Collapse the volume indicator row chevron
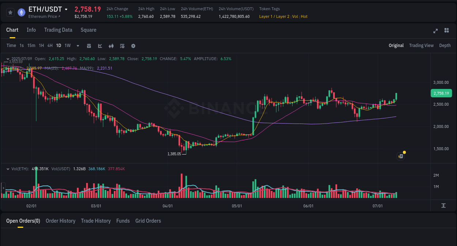 click(x=8, y=169)
